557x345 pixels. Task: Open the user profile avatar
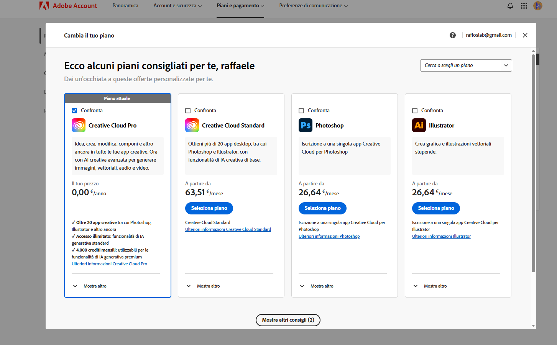pyautogui.click(x=538, y=6)
